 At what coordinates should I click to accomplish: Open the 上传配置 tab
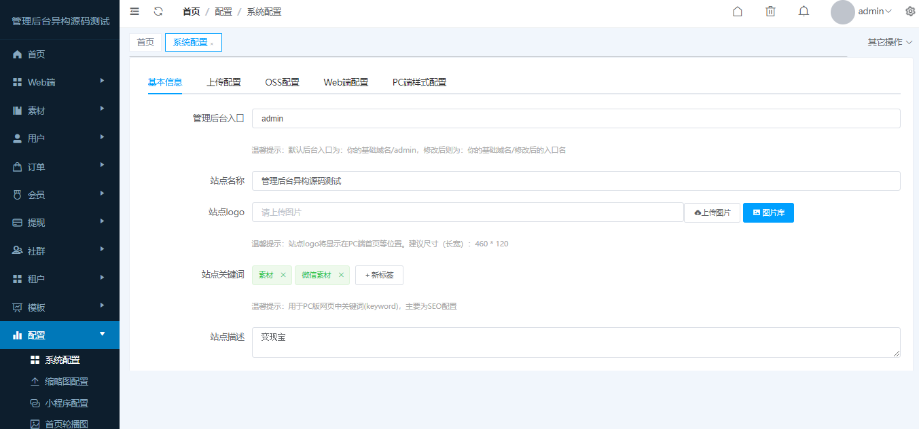pos(224,81)
